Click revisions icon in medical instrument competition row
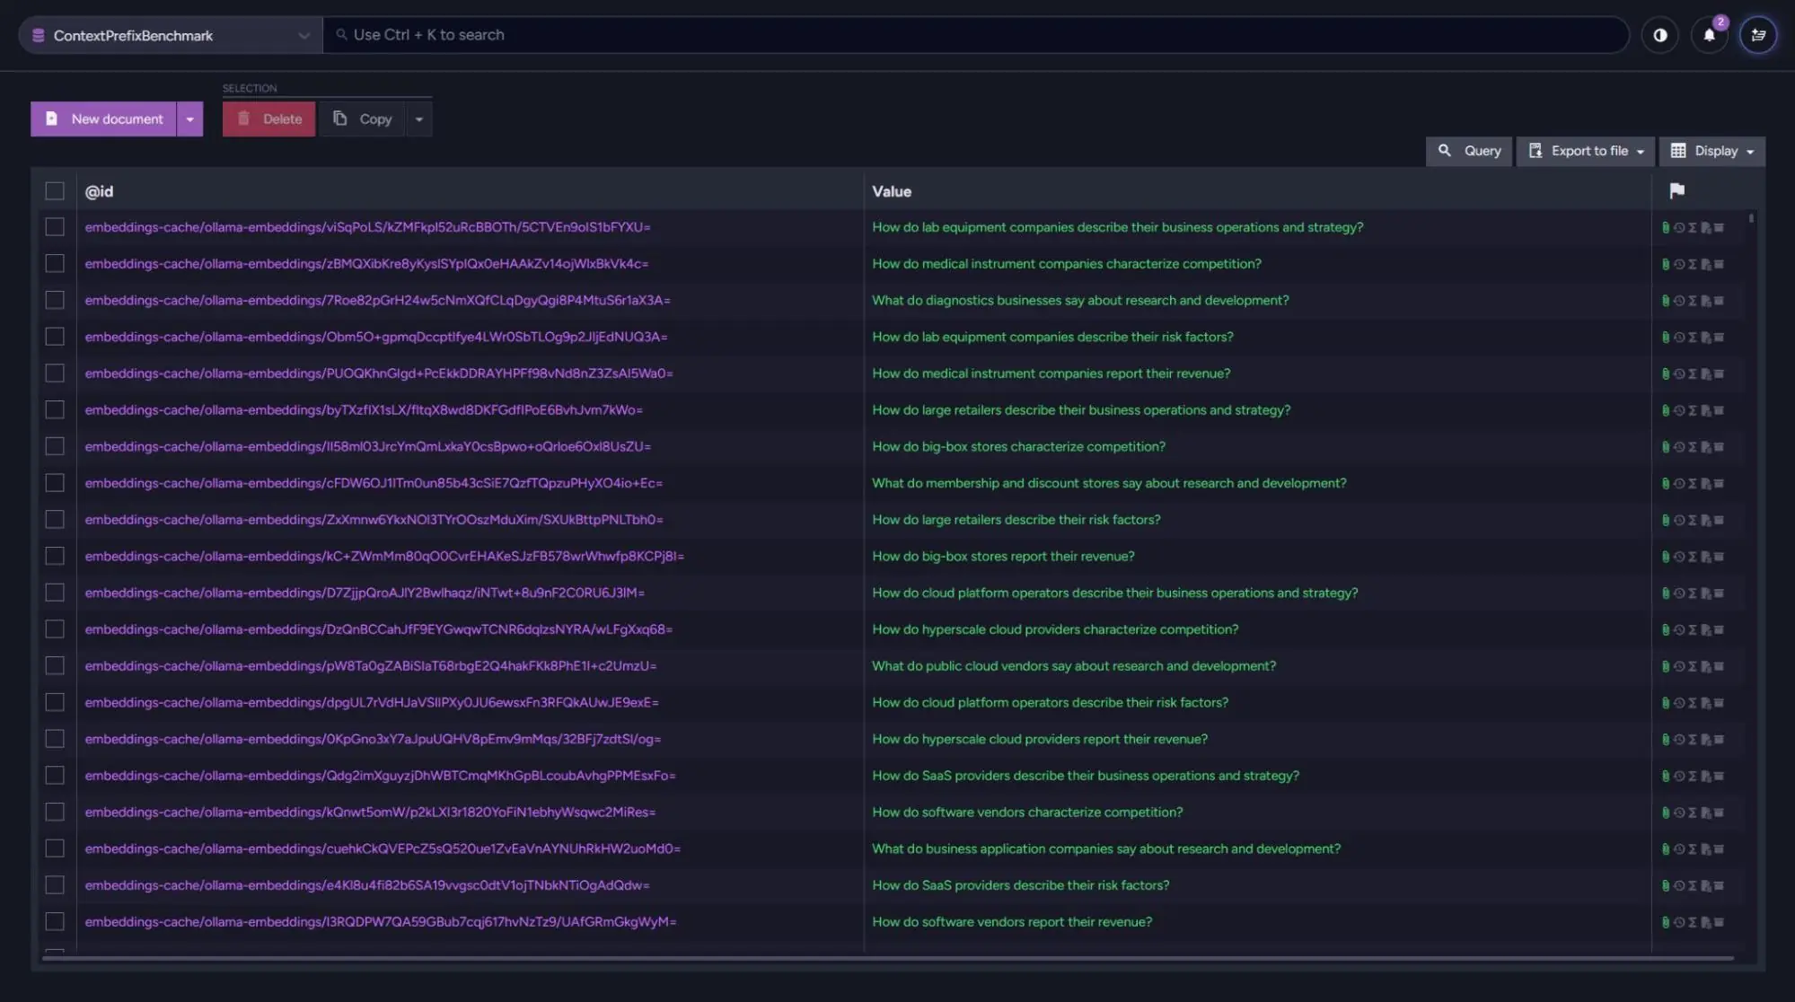Screen dimensions: 1795x1002 click(x=1679, y=264)
